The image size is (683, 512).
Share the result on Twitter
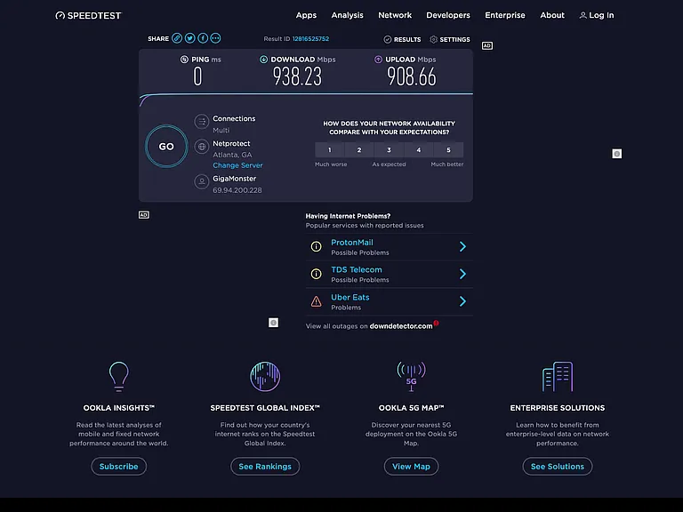[190, 38]
